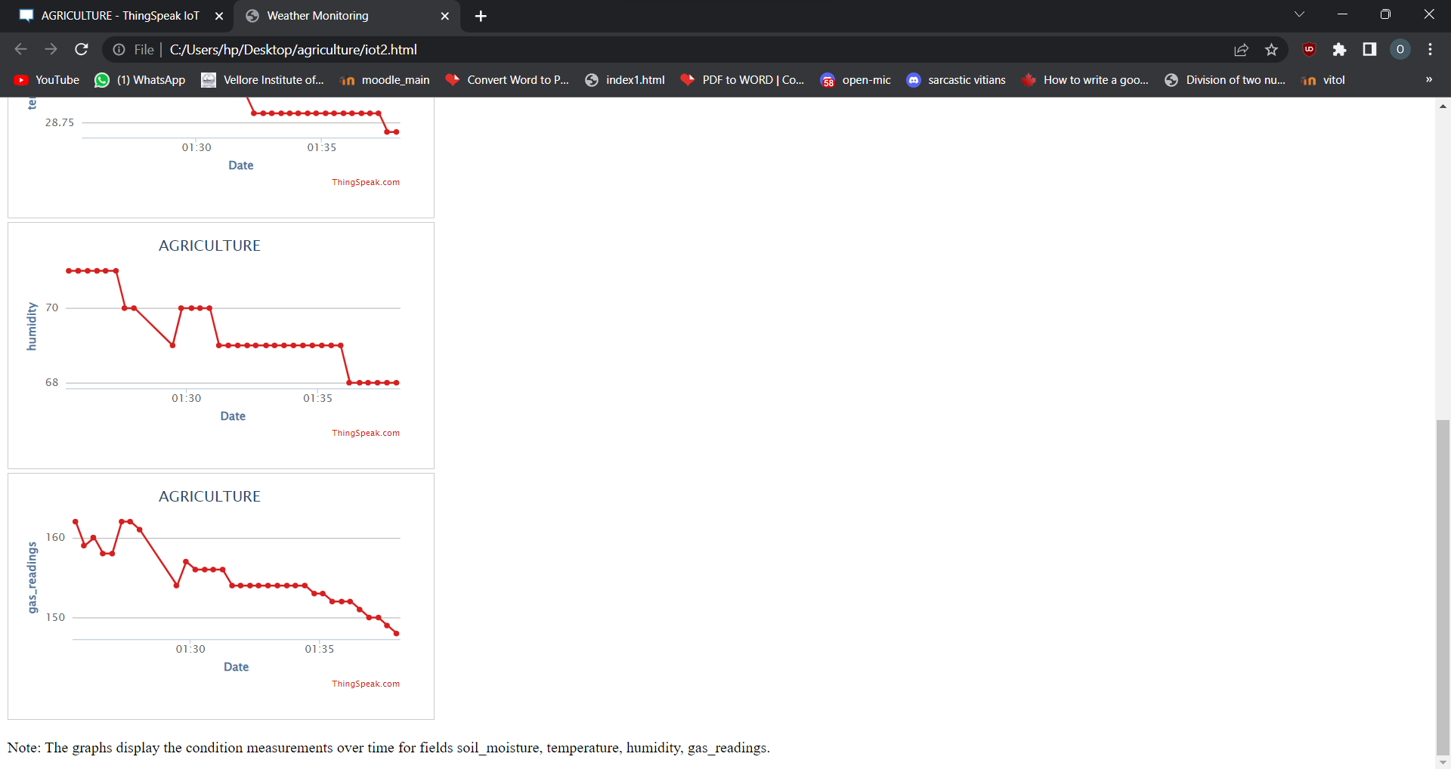Click the last data point of humidity chart
The height and width of the screenshot is (769, 1451).
pyautogui.click(x=397, y=383)
